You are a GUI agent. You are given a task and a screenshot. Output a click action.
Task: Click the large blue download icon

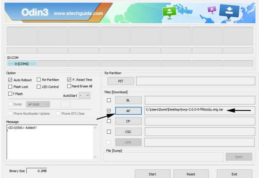229,12
